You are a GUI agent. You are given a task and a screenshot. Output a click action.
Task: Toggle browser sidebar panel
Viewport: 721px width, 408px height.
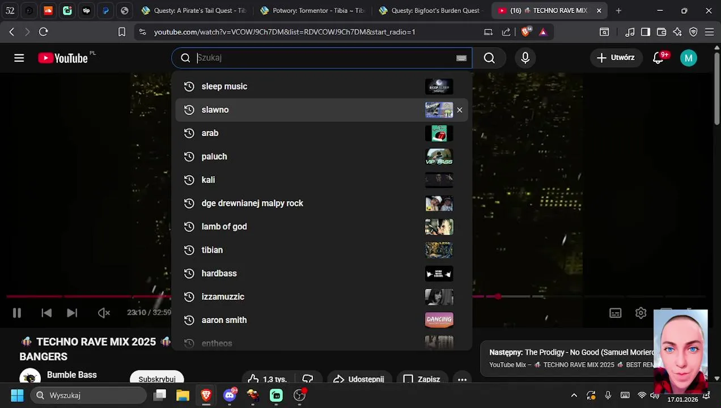646,32
